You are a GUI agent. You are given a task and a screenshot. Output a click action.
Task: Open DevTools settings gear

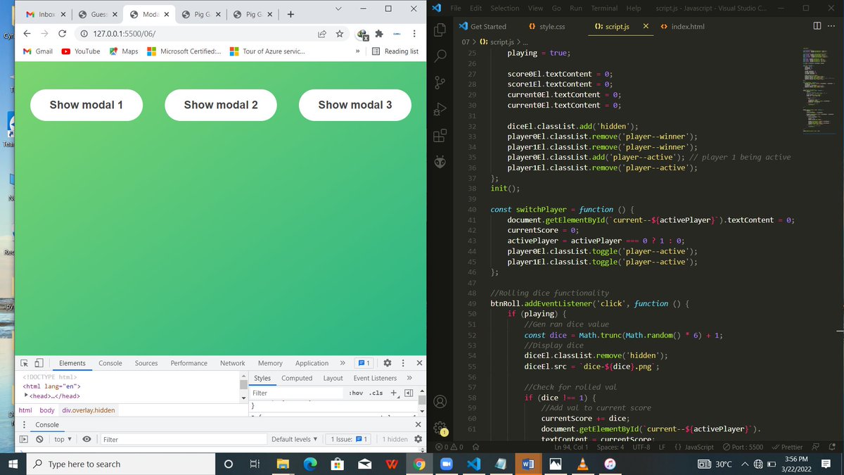point(387,363)
